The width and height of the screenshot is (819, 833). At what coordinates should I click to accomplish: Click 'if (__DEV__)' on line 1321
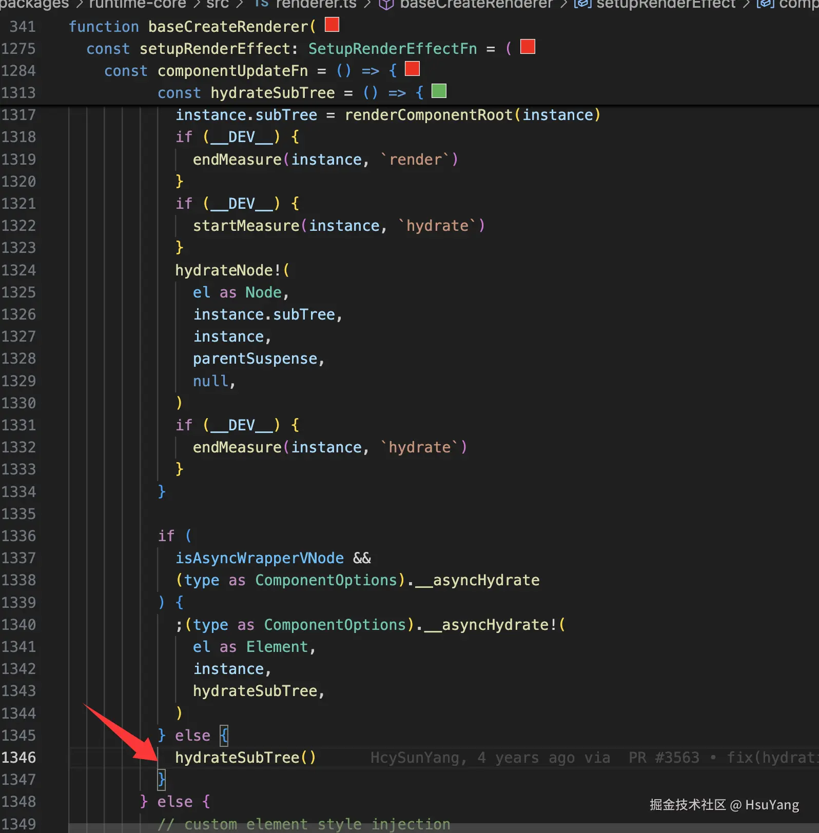pos(228,204)
